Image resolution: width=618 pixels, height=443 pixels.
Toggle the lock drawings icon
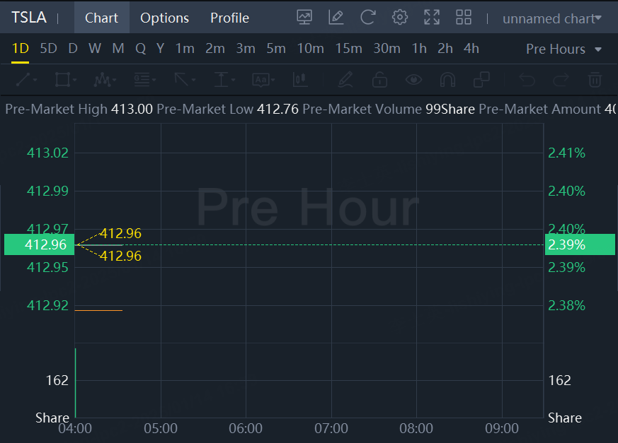coord(379,80)
